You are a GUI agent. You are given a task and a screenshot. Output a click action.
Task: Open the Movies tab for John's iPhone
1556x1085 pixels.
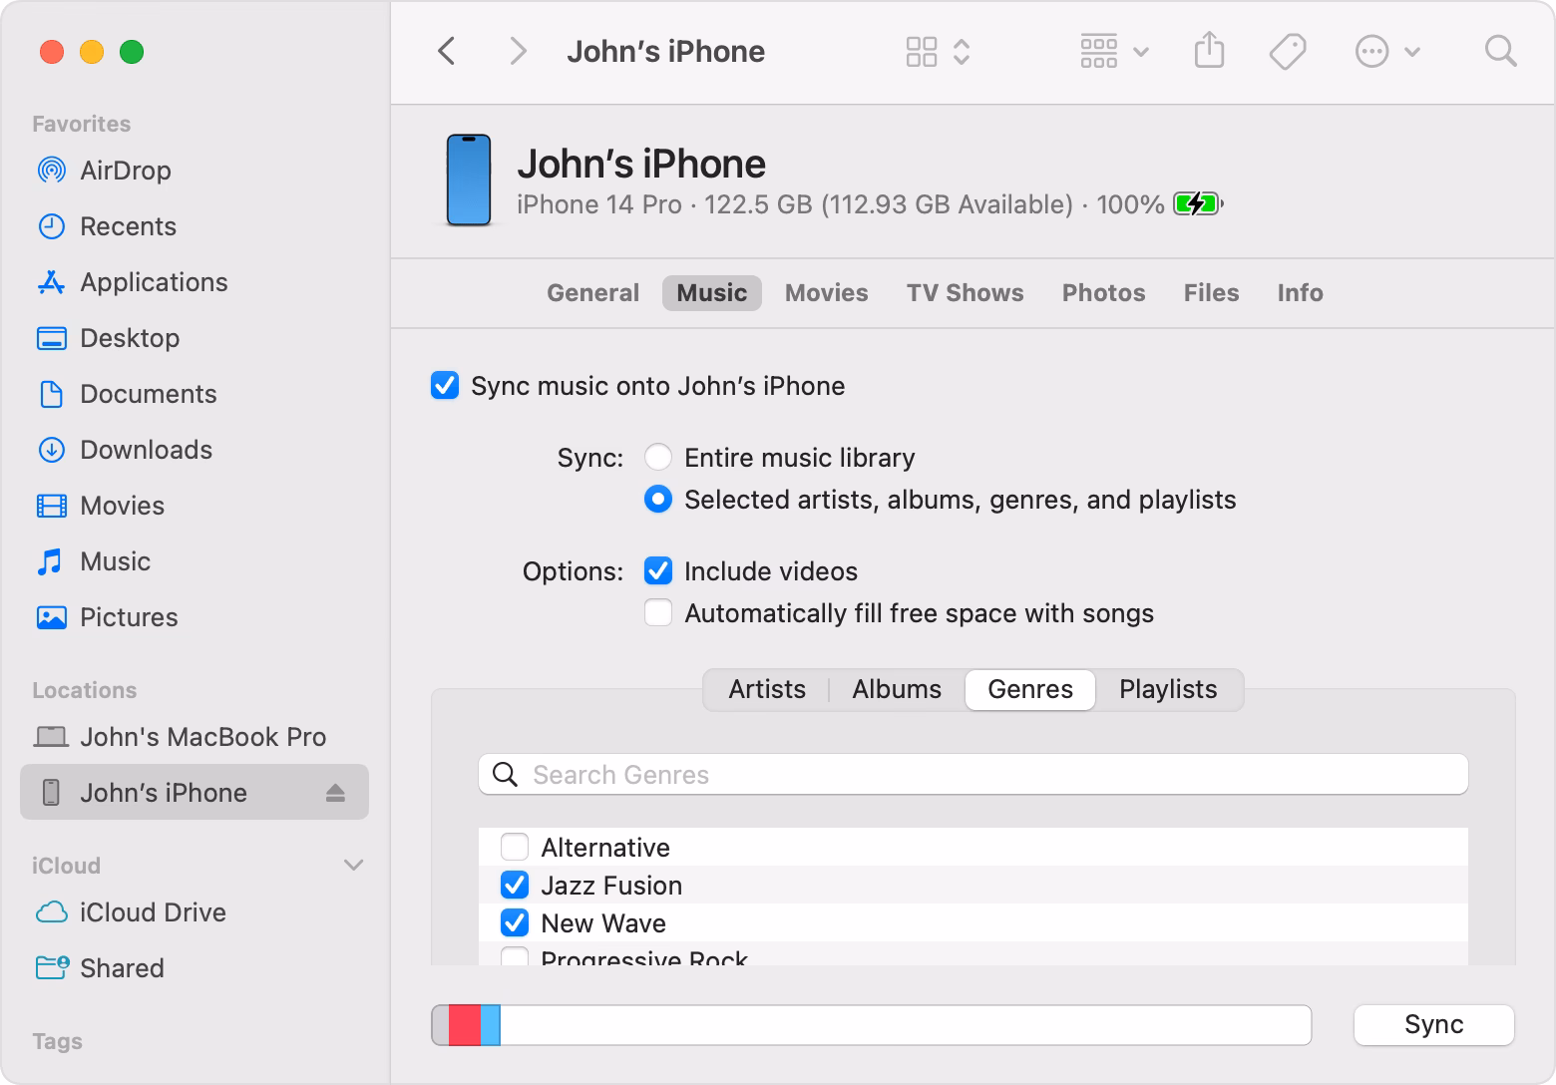point(826,292)
